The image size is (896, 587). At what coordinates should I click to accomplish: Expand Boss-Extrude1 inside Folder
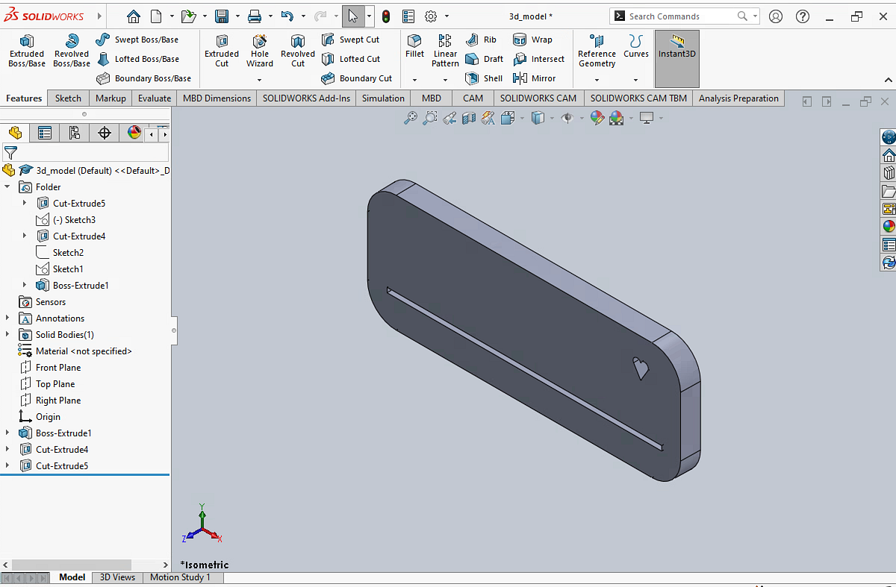click(x=24, y=285)
